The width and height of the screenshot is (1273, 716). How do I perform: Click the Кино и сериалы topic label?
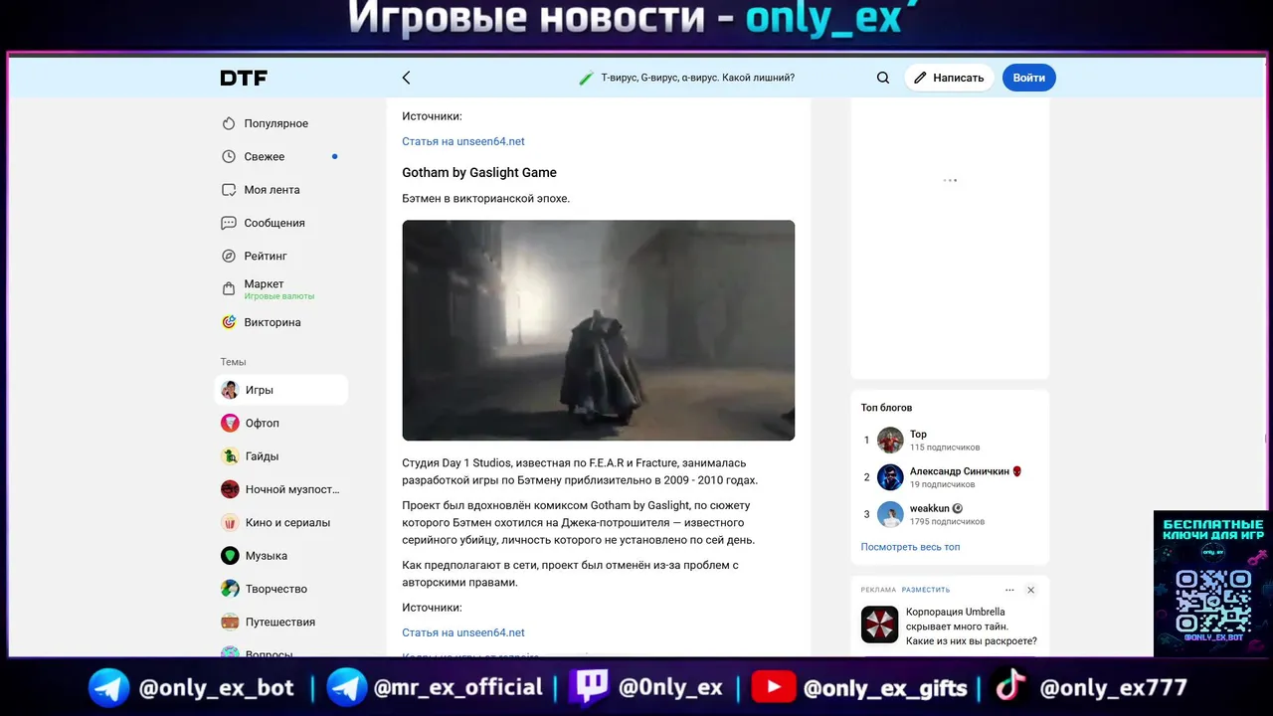287,522
